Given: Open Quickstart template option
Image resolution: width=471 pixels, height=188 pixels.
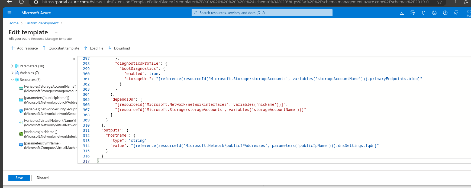Looking at the screenshot, I should click(61, 48).
